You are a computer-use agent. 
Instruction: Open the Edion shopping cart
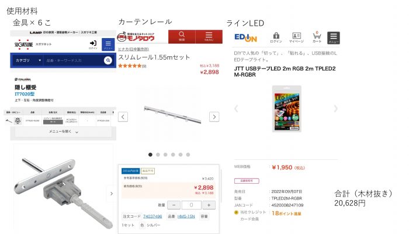pyautogui.click(x=317, y=38)
